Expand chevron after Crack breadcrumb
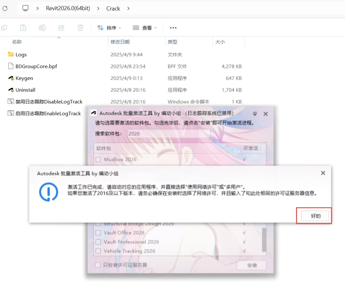Screen dimensions: 345x297 [128, 8]
